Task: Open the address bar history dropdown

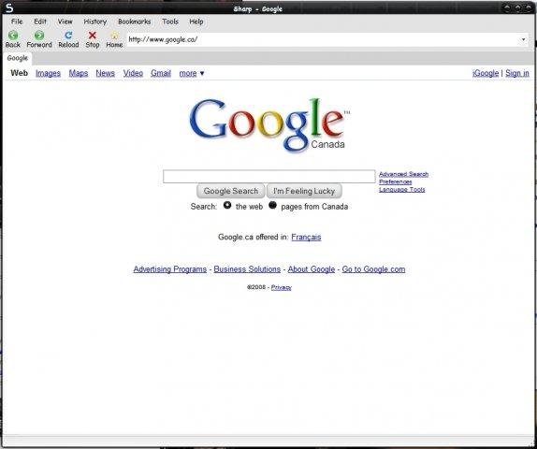Action: (523, 39)
